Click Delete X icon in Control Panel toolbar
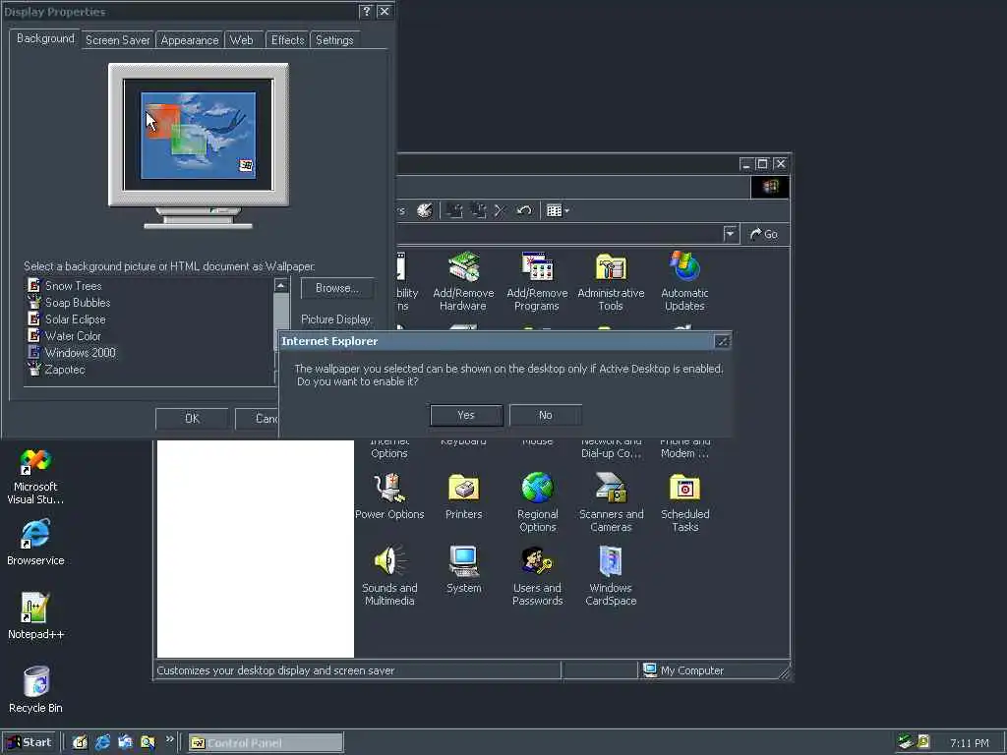Image resolution: width=1007 pixels, height=755 pixels. [501, 210]
